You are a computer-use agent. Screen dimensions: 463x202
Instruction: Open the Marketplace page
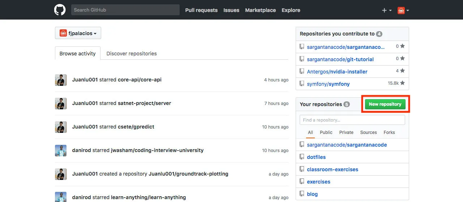(260, 10)
